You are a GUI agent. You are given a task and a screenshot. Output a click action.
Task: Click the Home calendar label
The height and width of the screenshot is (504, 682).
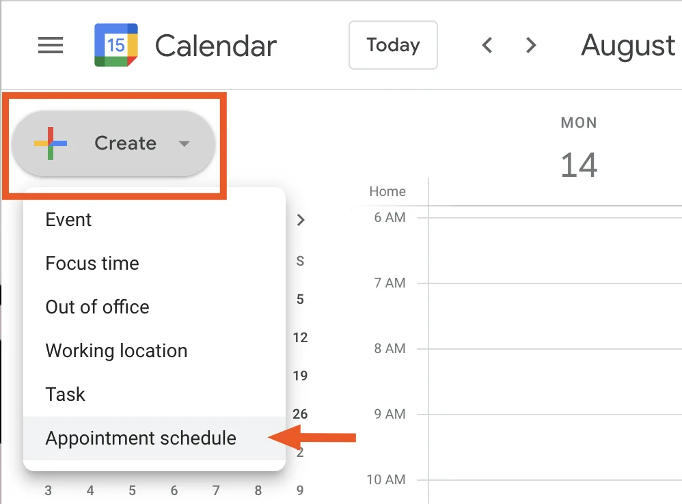pos(387,191)
